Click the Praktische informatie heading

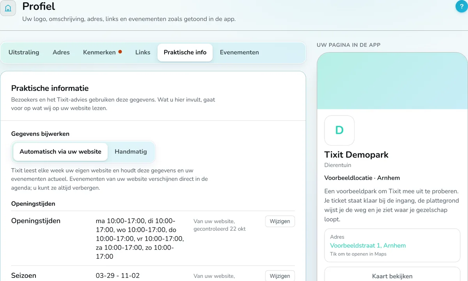tap(50, 88)
